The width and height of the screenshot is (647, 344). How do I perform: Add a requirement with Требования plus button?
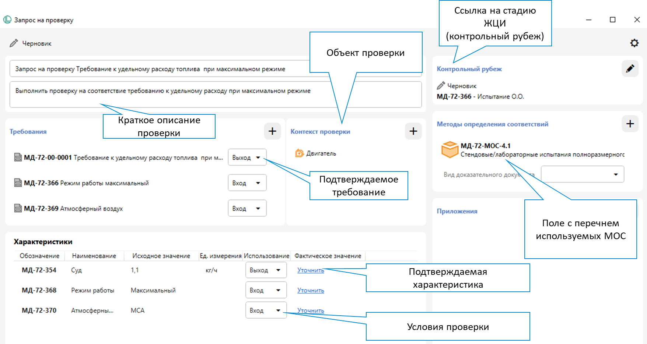pyautogui.click(x=272, y=131)
